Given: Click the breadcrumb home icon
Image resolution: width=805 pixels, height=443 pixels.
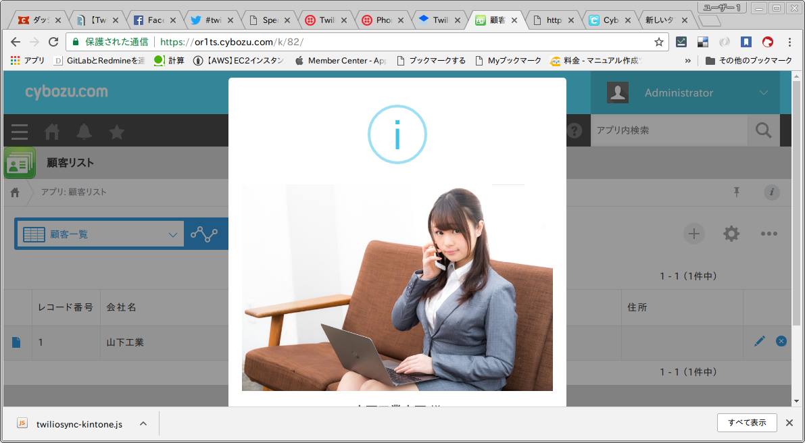Looking at the screenshot, I should [15, 192].
